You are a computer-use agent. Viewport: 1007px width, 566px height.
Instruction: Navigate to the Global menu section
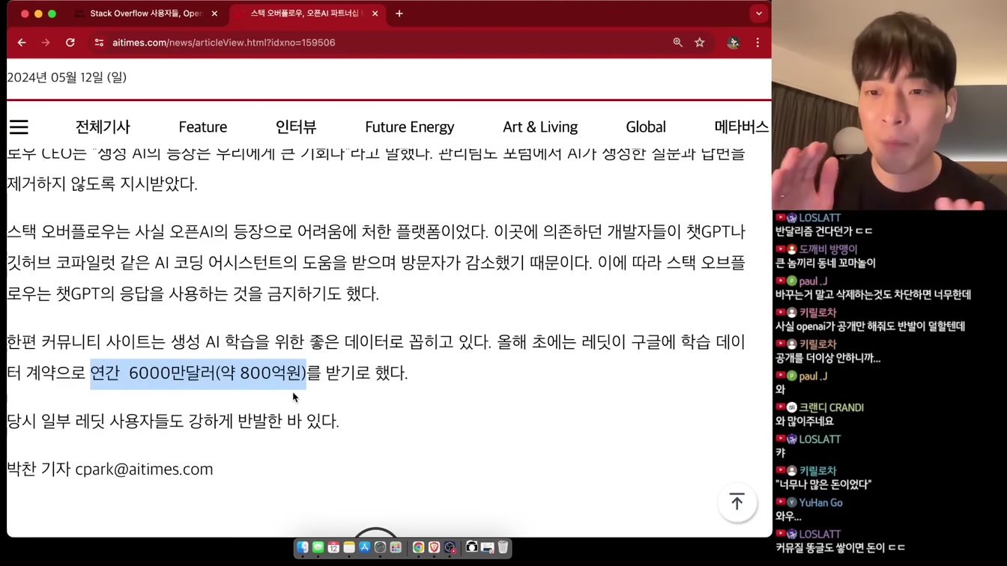[646, 127]
